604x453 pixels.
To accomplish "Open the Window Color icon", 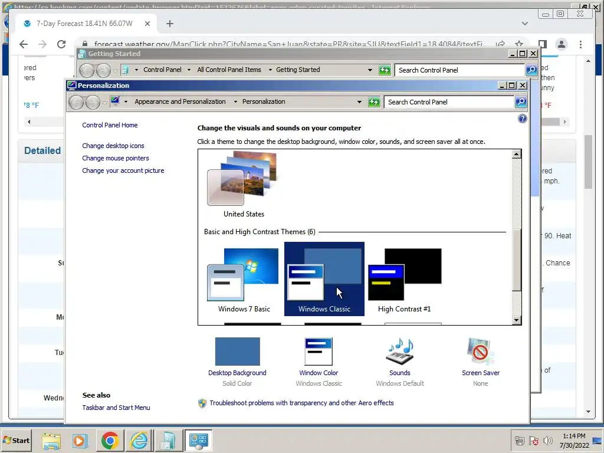I will (x=318, y=352).
